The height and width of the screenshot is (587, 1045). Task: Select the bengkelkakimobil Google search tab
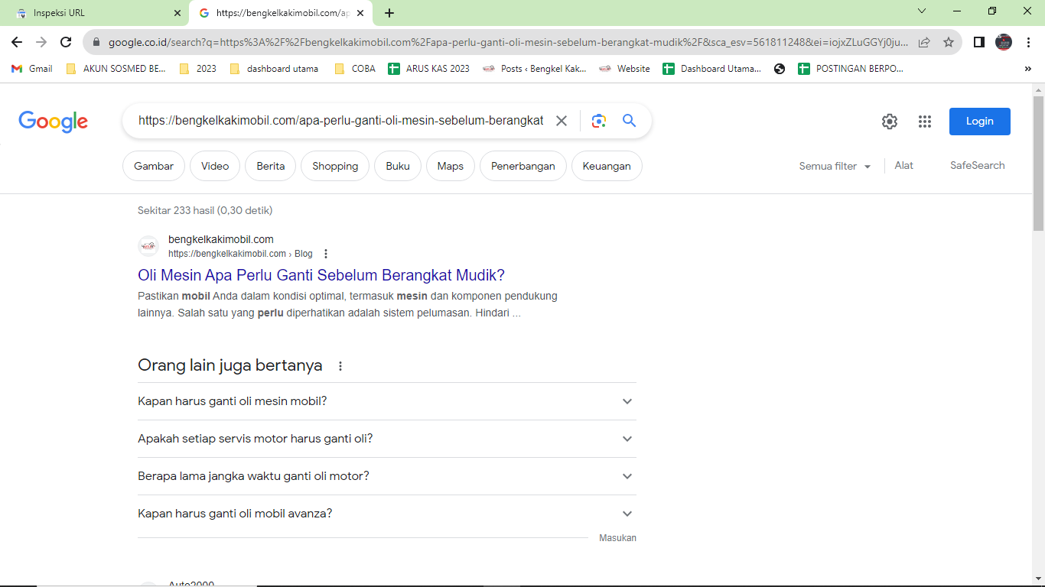[x=279, y=13]
